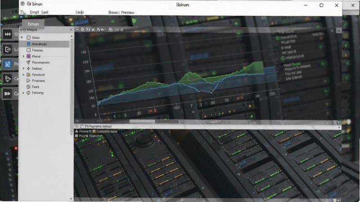Tick the Fiondes checkbox in the tree
This screenshot has height=202, width=360.
[28, 50]
